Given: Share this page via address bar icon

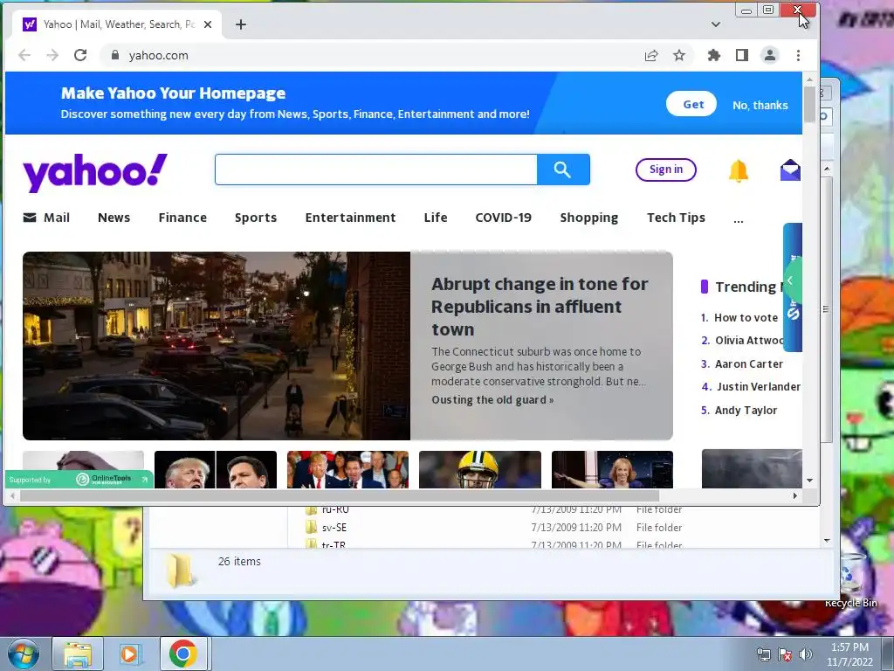Looking at the screenshot, I should 651,55.
